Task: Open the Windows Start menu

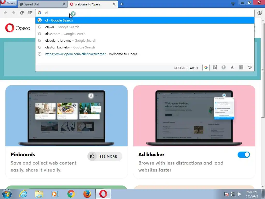Action: tap(7, 194)
